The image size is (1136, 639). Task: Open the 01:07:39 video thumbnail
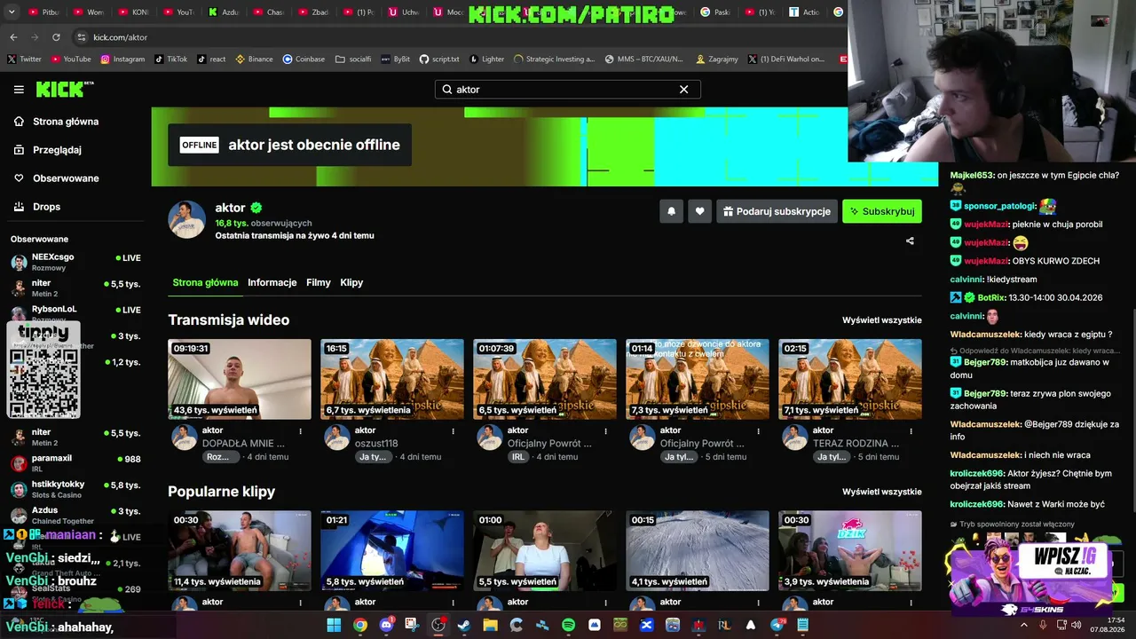coord(545,379)
